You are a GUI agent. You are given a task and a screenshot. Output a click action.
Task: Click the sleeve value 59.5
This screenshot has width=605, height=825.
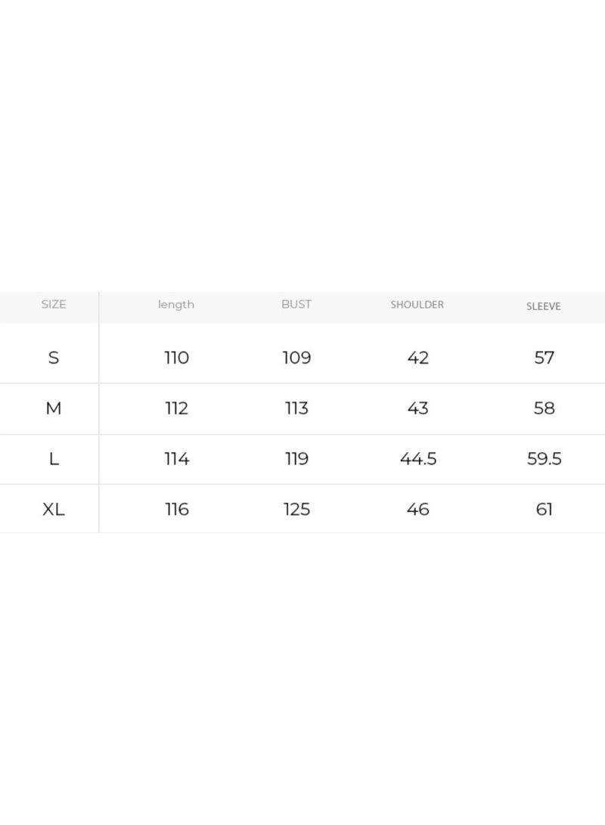click(x=544, y=459)
